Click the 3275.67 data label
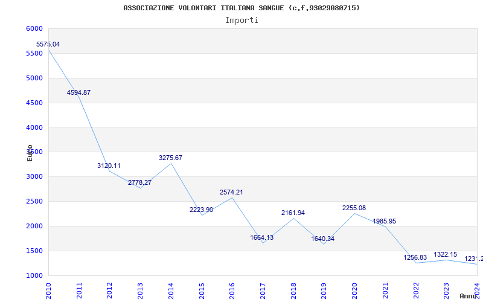This screenshot has width=483, height=302. (x=170, y=158)
